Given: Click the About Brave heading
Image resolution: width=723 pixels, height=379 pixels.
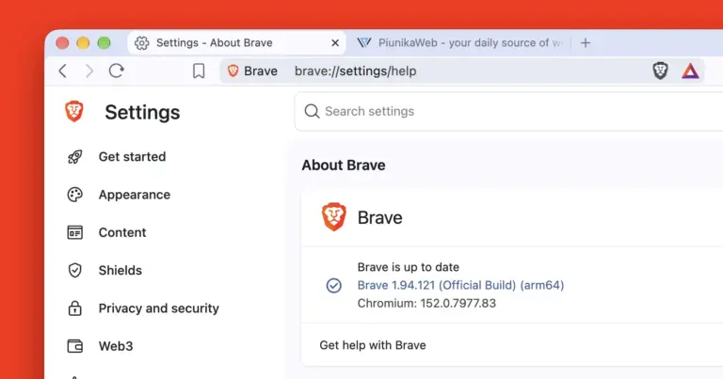Looking at the screenshot, I should click(344, 165).
